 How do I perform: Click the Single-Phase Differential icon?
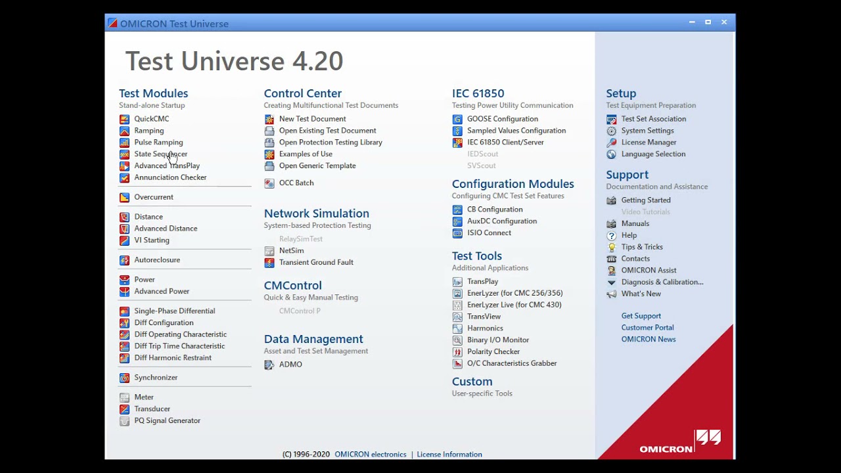click(x=124, y=311)
